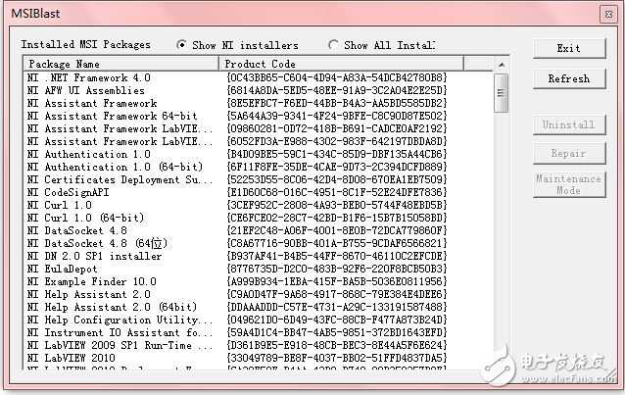Click the Refresh button

(x=569, y=78)
